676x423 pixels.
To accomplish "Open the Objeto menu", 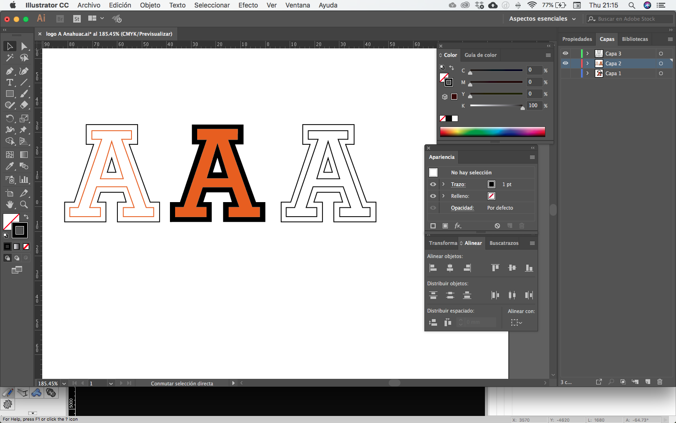I will tap(150, 5).
